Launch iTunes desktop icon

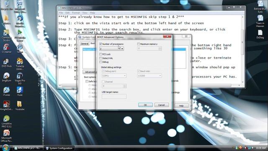(7, 91)
